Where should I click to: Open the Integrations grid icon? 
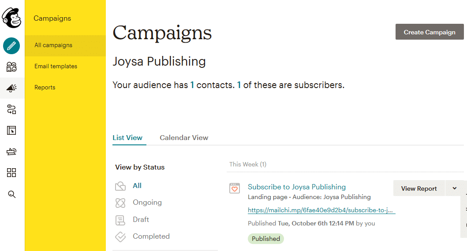pyautogui.click(x=11, y=173)
